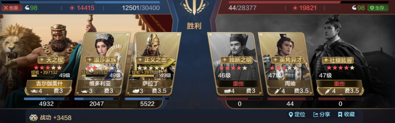This screenshot has height=123, width=395.
Task: Click the 独断之明 skill label
Action: click(237, 60)
